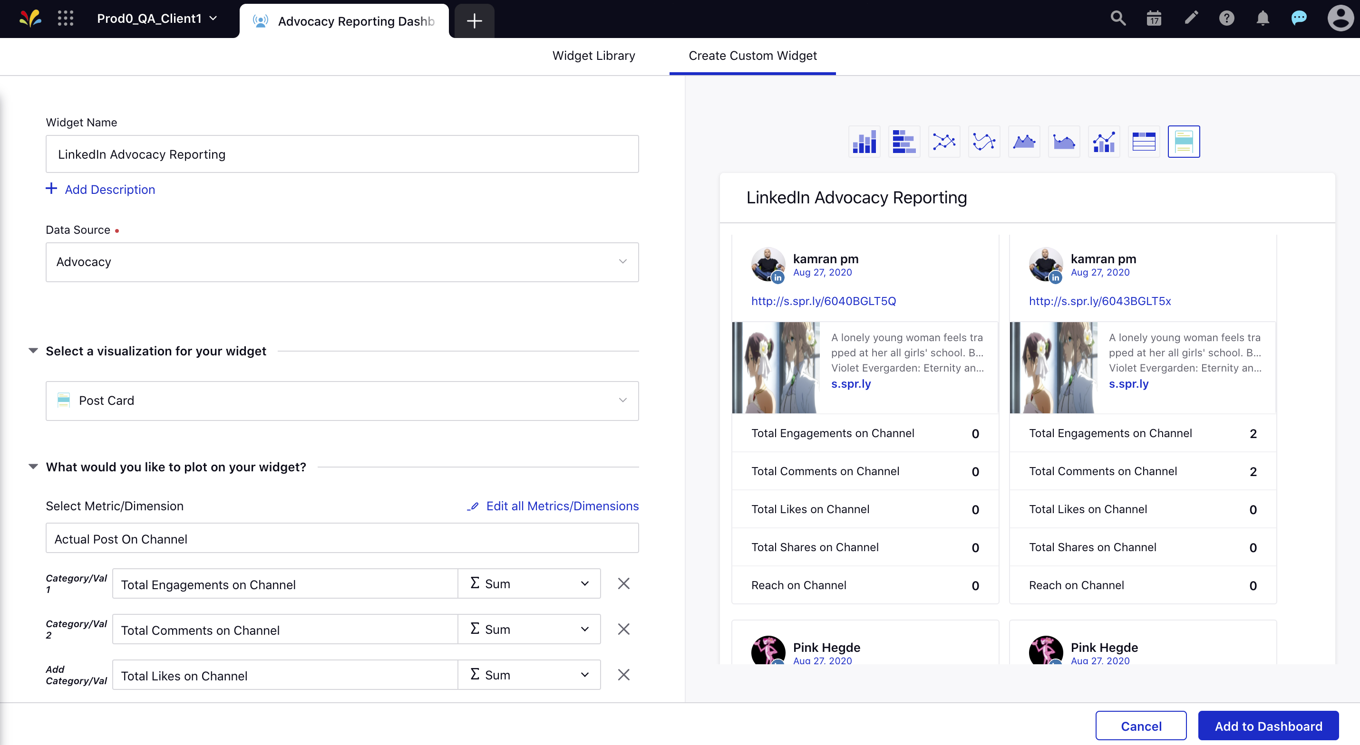Image resolution: width=1360 pixels, height=745 pixels.
Task: Collapse What would you like to plot section
Action: [33, 467]
